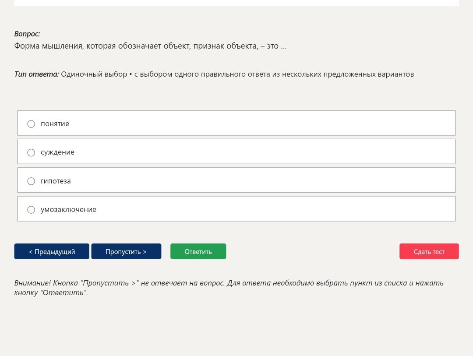
Task: Pick the 'умозаключение' radio option
Action: (x=31, y=210)
